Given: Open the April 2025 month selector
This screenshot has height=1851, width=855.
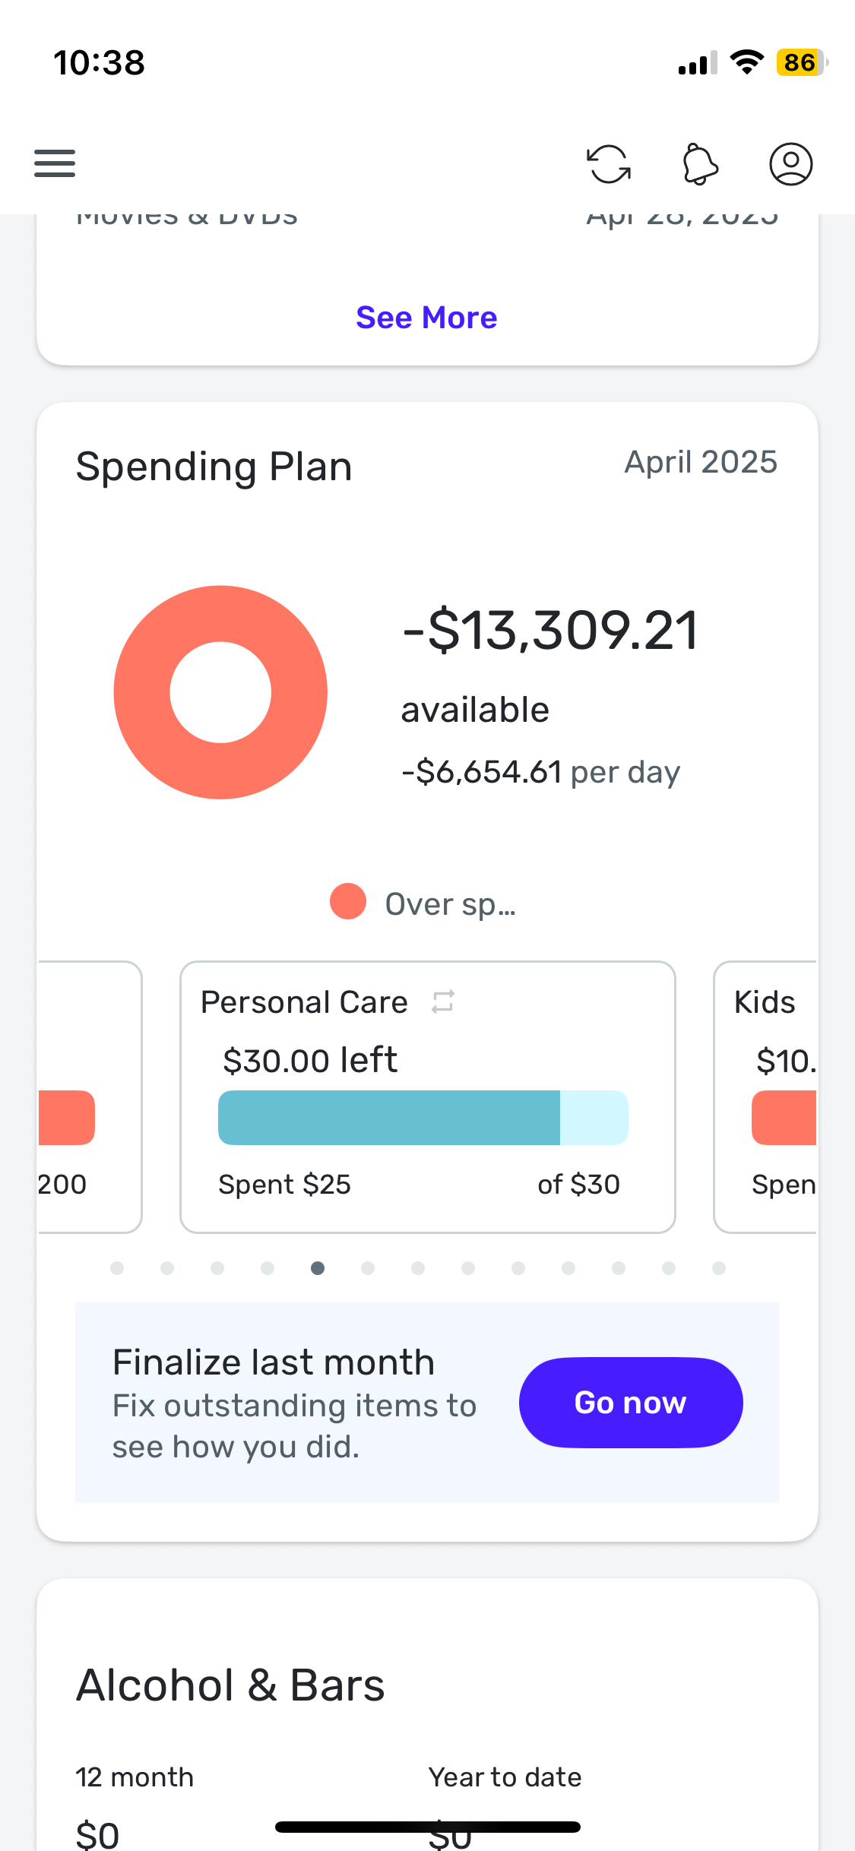Looking at the screenshot, I should tap(701, 462).
